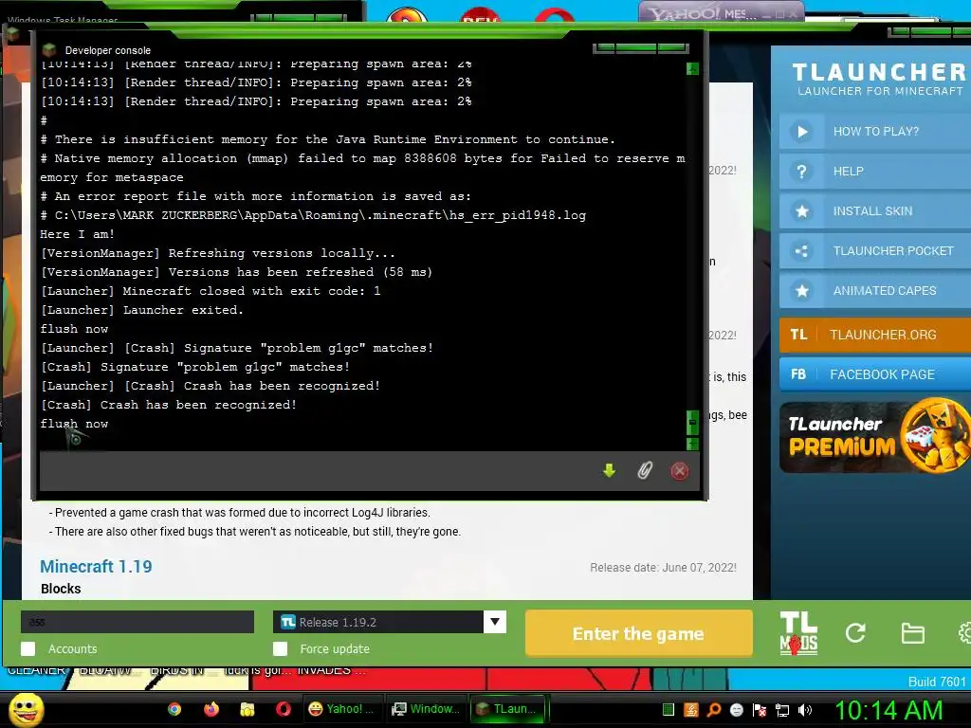Click the console scrollbar up arrow
971x728 pixels.
coord(692,68)
